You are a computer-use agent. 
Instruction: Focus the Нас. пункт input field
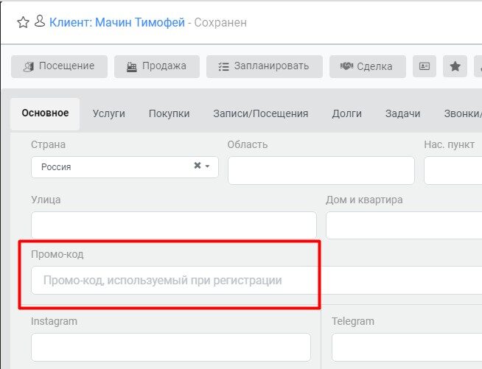click(453, 171)
